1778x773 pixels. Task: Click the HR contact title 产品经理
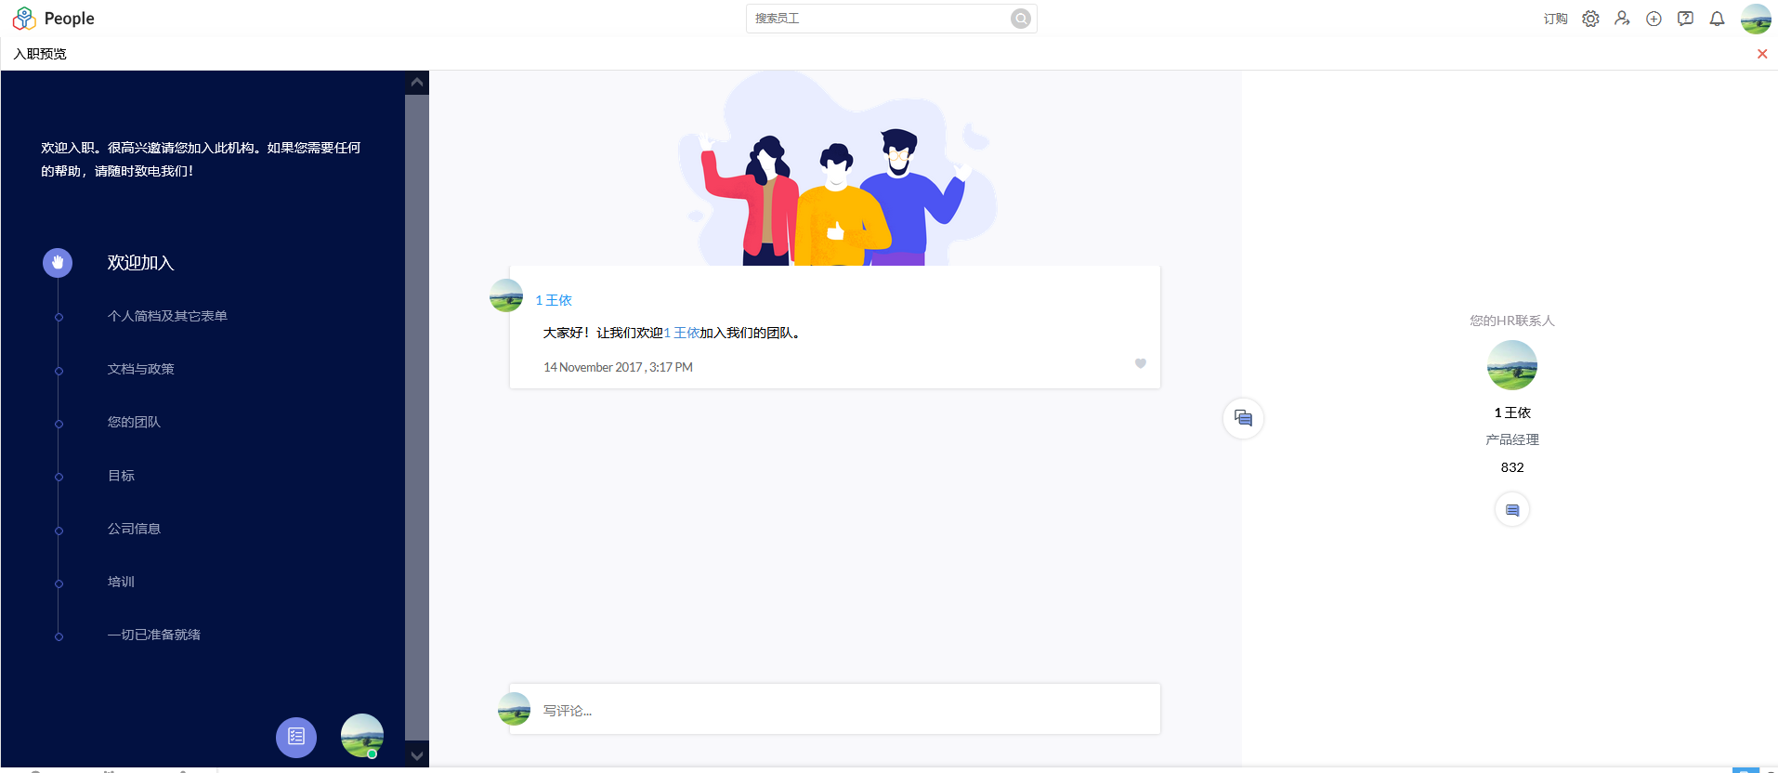click(x=1512, y=439)
